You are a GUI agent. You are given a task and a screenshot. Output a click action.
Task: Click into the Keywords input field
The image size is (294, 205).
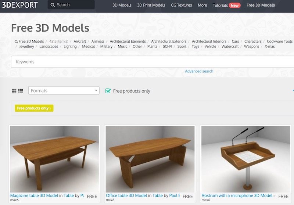point(153,62)
